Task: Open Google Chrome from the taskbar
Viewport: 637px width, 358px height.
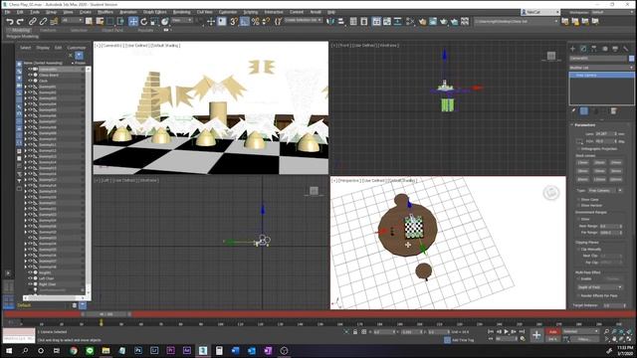Action: [74, 350]
